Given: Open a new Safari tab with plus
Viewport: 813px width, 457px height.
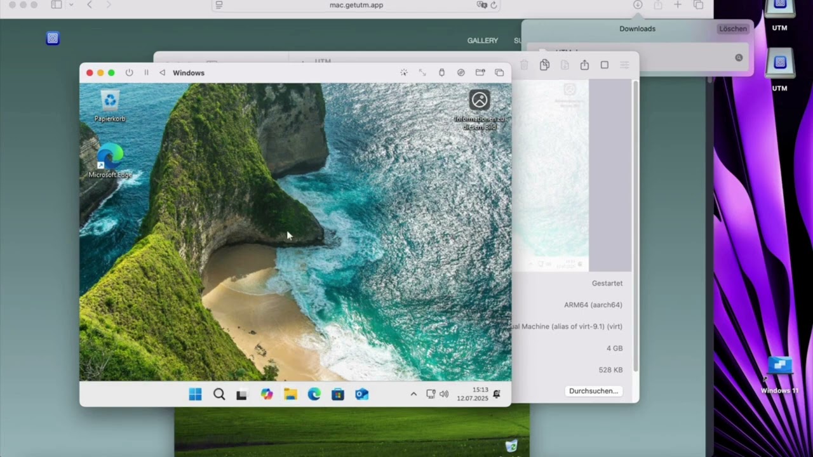Looking at the screenshot, I should [x=678, y=4].
